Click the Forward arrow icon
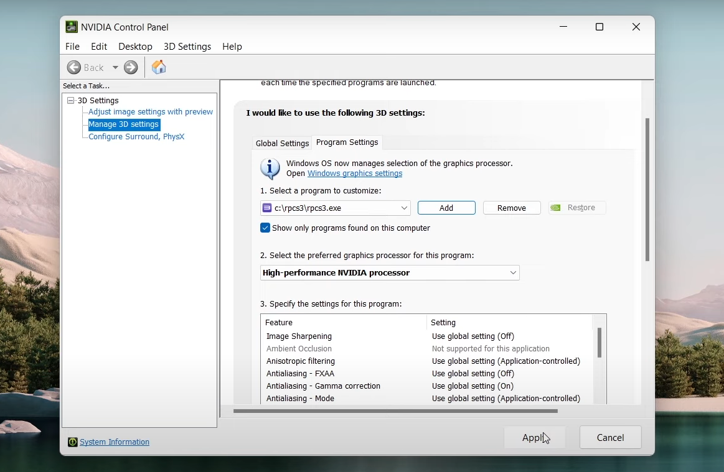The width and height of the screenshot is (724, 472). (x=131, y=67)
